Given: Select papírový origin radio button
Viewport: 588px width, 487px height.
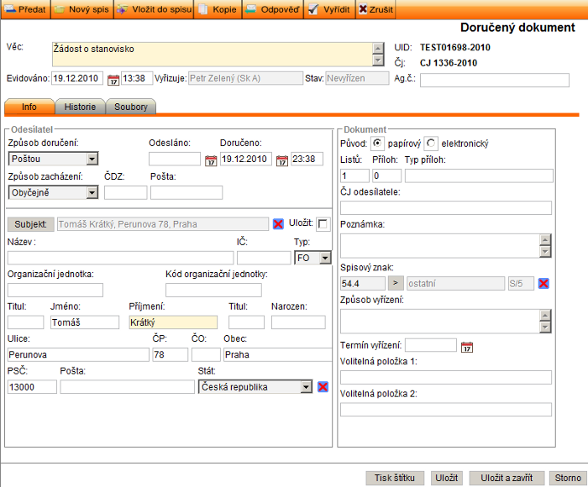Looking at the screenshot, I should tap(377, 144).
